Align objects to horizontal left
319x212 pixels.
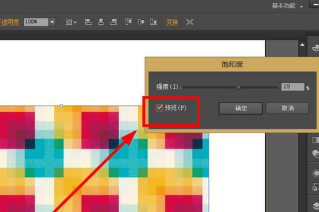(x=88, y=22)
